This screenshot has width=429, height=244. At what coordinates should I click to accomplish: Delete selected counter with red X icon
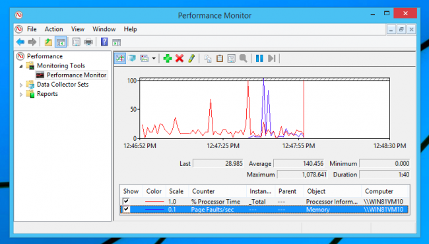180,58
